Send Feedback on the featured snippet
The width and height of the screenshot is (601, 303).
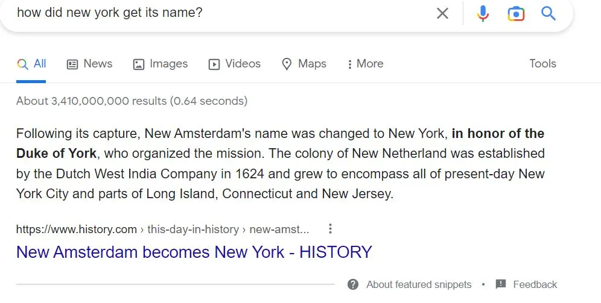tap(535, 285)
